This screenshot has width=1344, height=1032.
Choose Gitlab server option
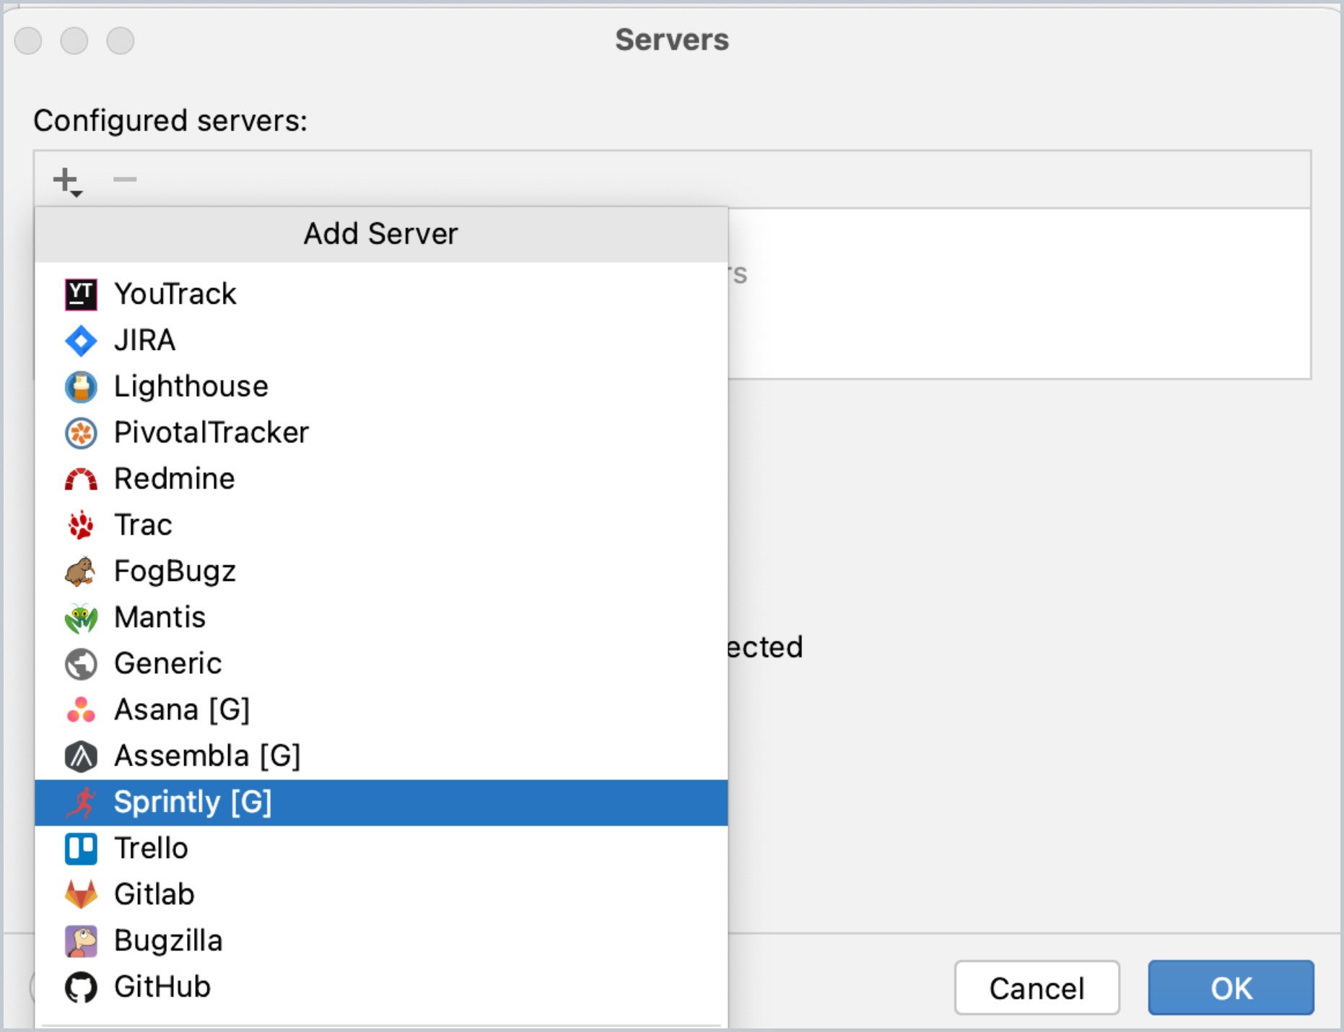(x=381, y=895)
